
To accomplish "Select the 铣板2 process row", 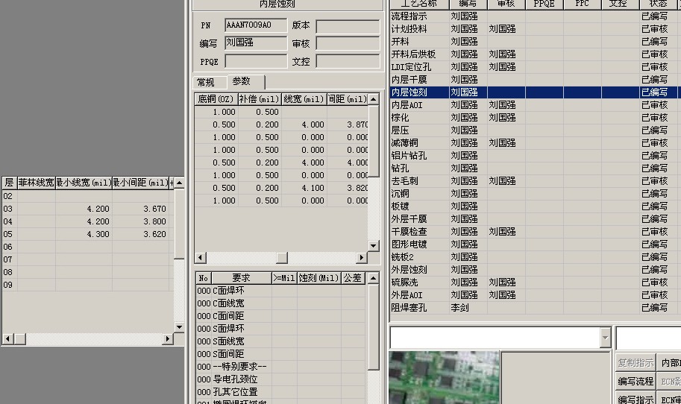I will point(536,257).
